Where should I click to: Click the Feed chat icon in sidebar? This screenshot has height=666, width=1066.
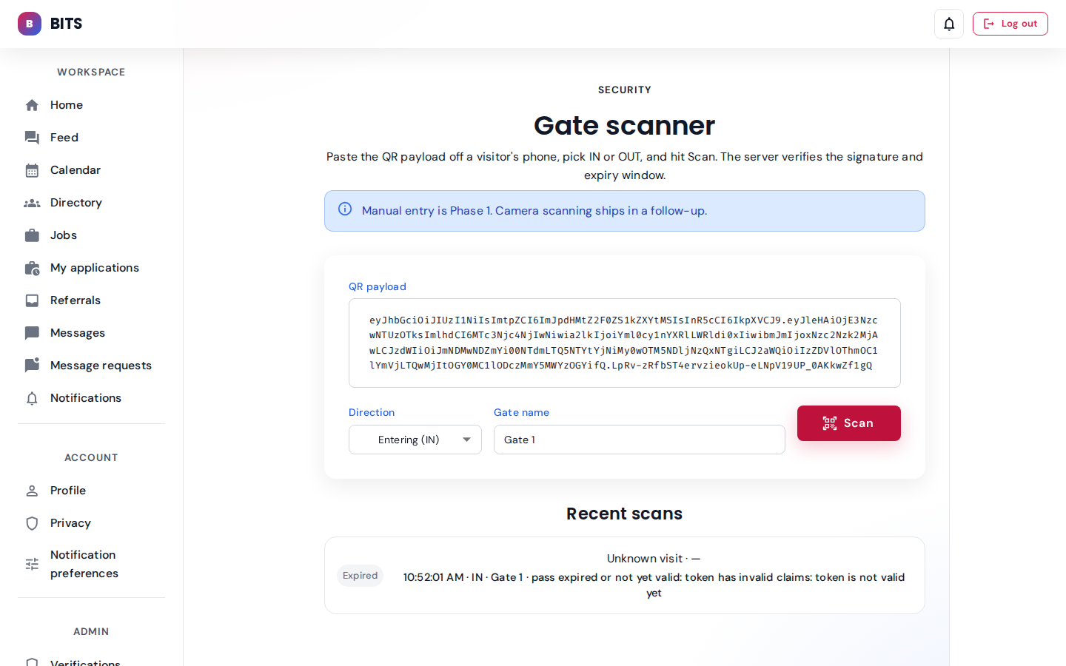(32, 138)
